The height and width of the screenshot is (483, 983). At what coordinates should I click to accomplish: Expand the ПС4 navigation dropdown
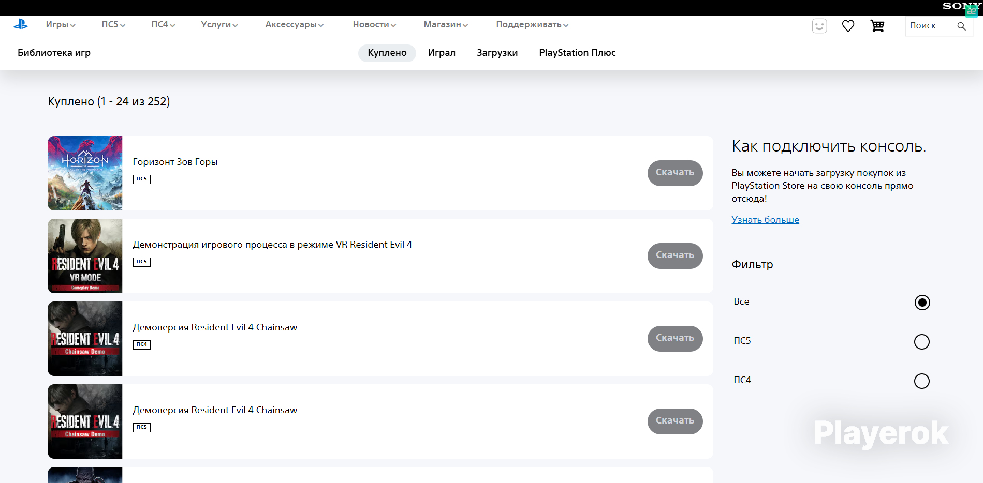point(163,25)
